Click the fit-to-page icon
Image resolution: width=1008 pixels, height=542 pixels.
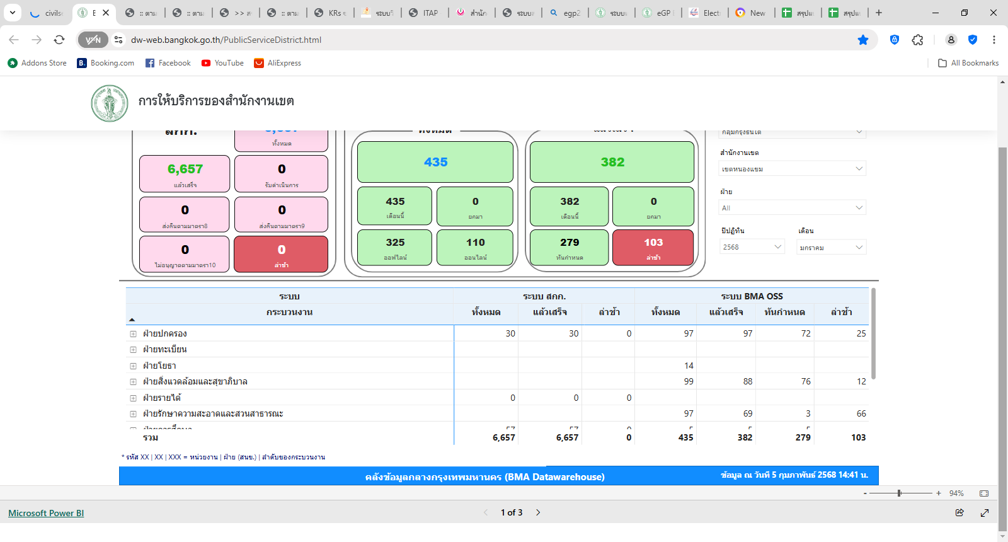click(984, 493)
